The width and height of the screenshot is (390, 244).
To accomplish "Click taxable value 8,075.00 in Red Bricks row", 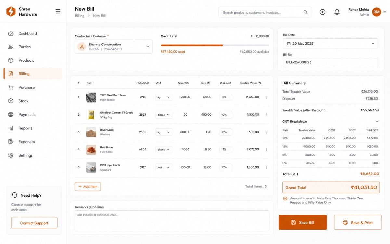I will tap(252, 150).
